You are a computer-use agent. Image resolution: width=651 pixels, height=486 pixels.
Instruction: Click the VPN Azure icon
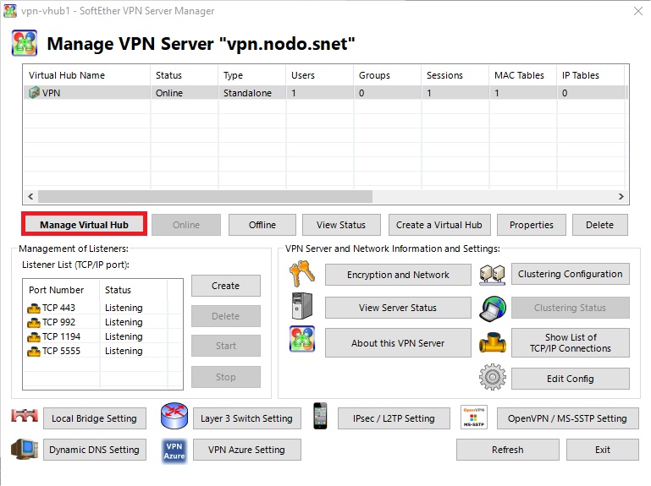174,451
